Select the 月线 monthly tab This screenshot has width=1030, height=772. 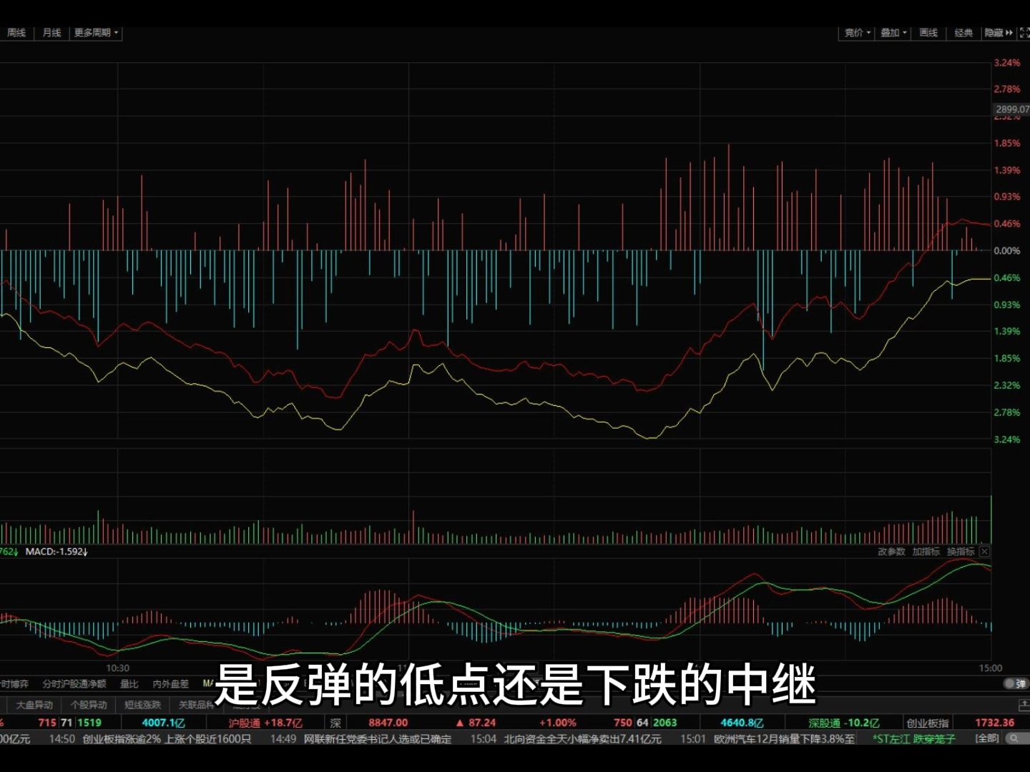tap(51, 33)
